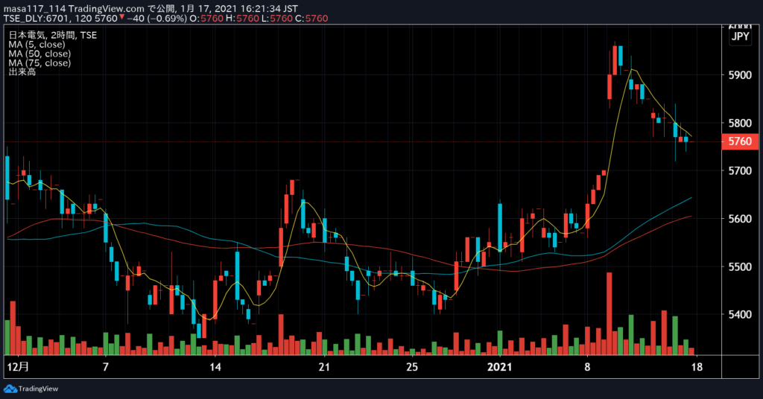
Task: Click the 25 date axis label
Action: point(411,367)
